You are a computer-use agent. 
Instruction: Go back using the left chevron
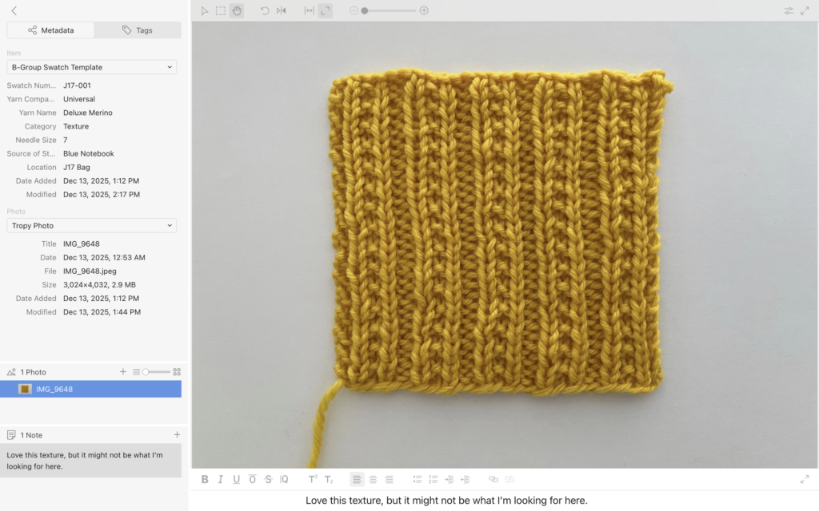tap(14, 10)
